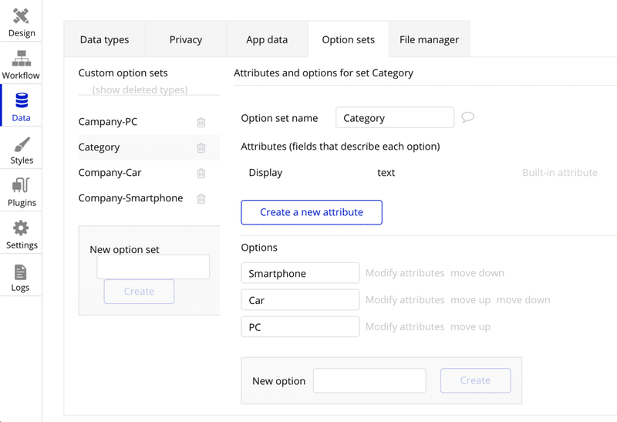The width and height of the screenshot is (617, 422).
Task: Modify attributes for PC option
Action: coord(405,326)
